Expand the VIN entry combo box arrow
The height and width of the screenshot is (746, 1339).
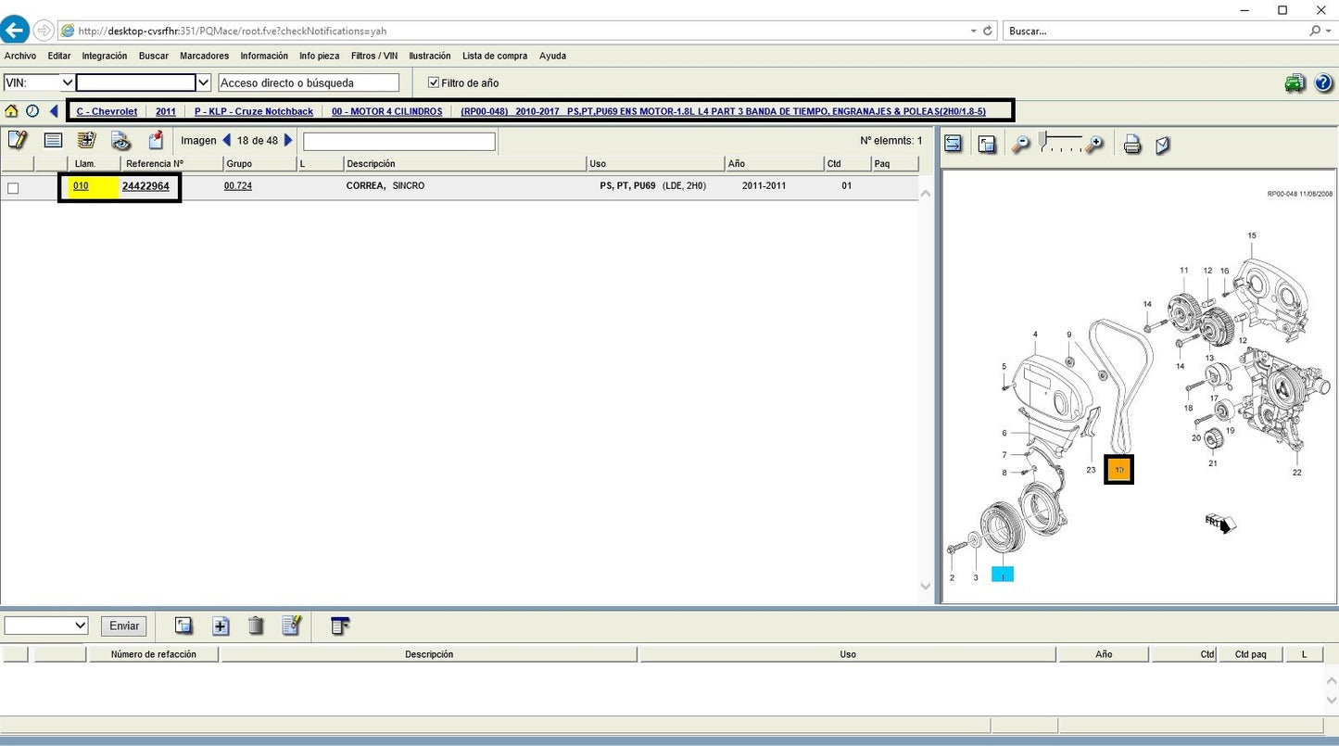click(x=204, y=82)
